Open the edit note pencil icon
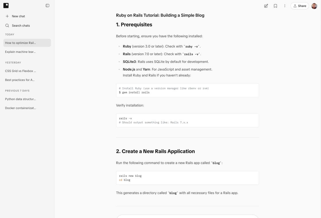Image resolution: width=321 pixels, height=218 pixels. click(x=266, y=6)
